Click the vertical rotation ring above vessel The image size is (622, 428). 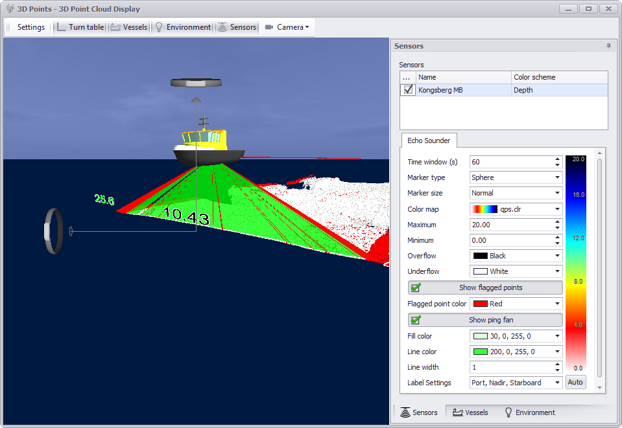coord(196,83)
